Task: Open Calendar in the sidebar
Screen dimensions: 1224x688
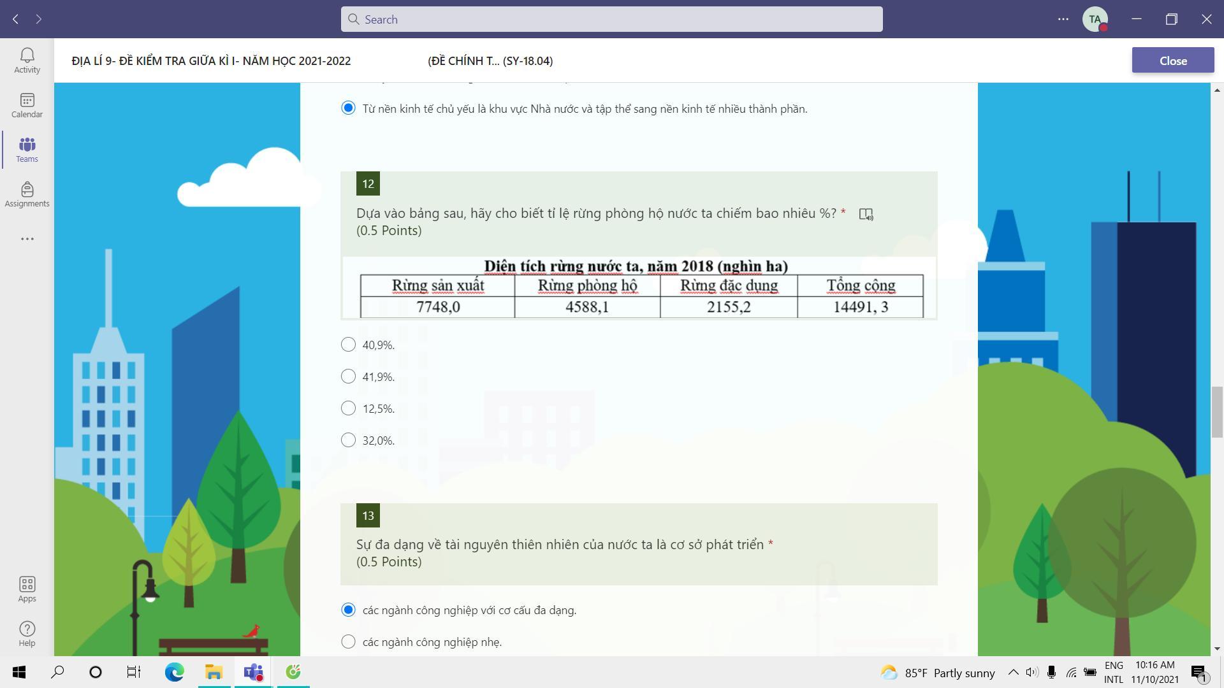Action: pyautogui.click(x=27, y=105)
